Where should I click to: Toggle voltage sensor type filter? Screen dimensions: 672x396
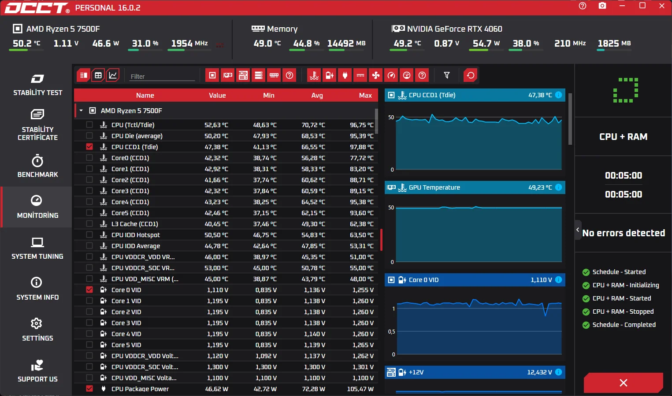coord(330,75)
